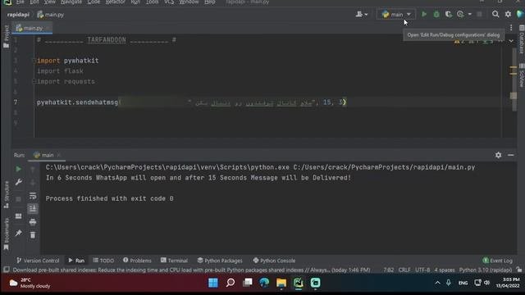Toggle the Run tool window tab

76,261
